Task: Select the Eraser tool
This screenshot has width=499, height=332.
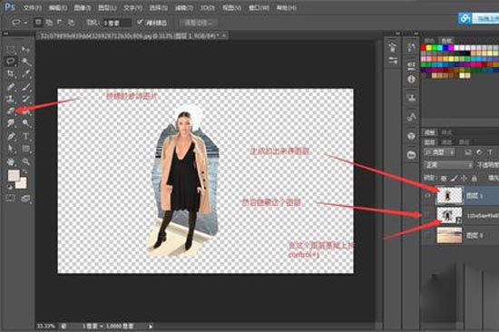Action: click(x=11, y=111)
